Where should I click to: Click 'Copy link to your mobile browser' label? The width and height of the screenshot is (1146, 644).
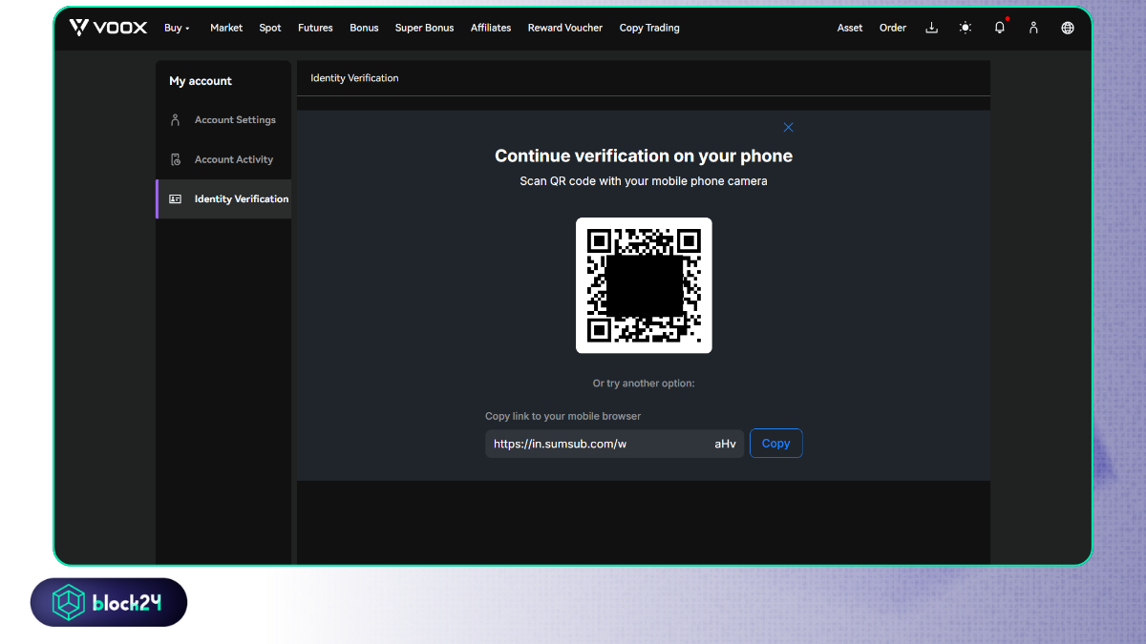563,416
